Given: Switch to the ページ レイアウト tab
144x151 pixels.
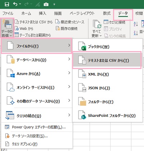Looking at the screenshot, I should point(82,13).
